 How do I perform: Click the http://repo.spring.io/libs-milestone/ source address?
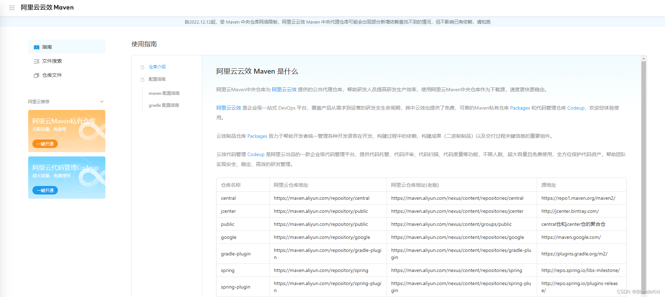(581, 270)
